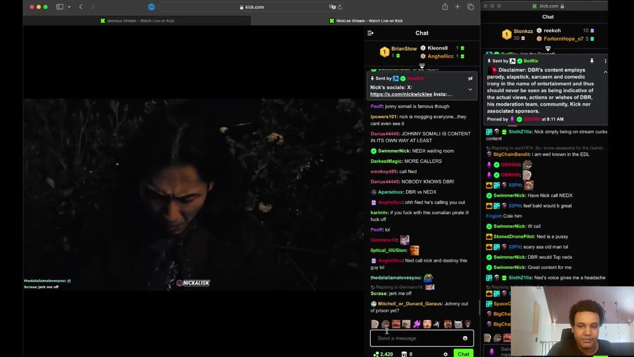This screenshot has height=357, width=634.
Task: Open Kleons9 in the gifter leaderboard
Action: (437, 48)
